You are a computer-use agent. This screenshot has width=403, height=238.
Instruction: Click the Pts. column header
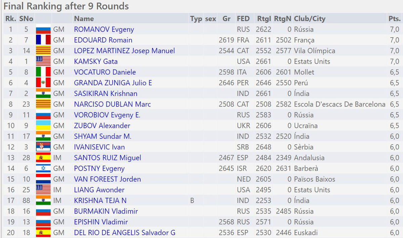(394, 19)
